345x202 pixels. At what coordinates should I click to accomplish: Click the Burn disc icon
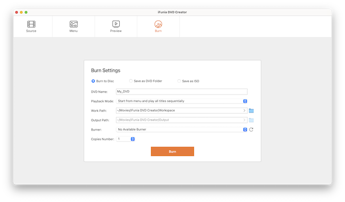(x=158, y=24)
